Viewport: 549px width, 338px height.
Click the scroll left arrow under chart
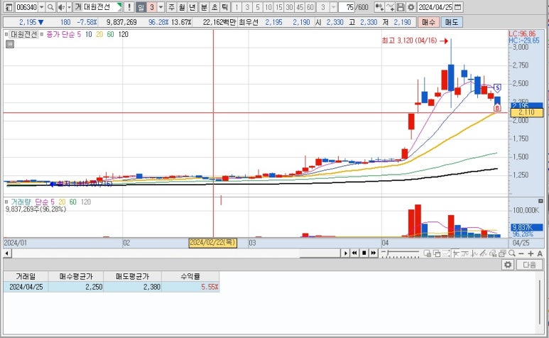(7, 253)
